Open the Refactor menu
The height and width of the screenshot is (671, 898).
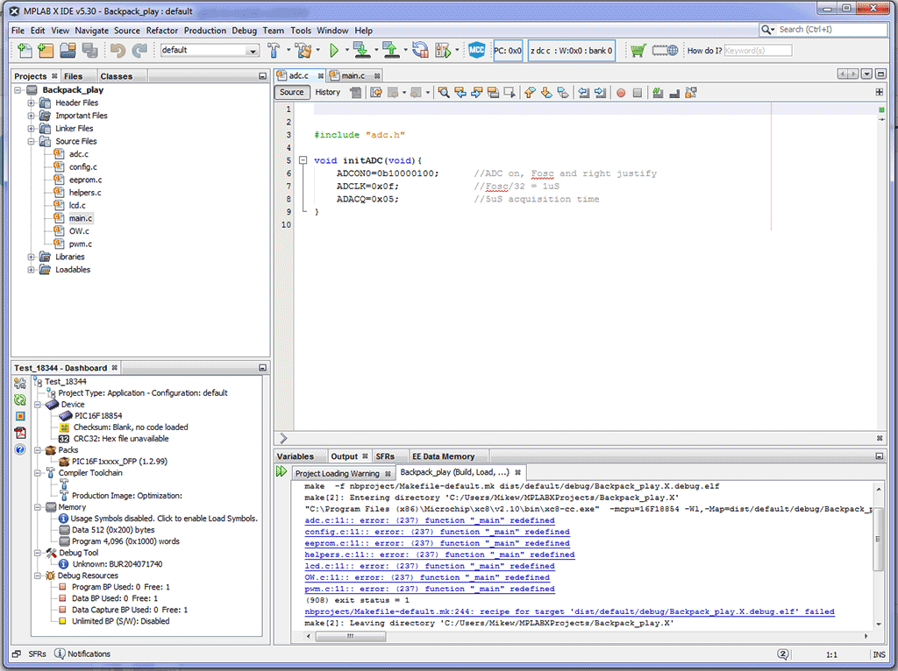point(162,31)
